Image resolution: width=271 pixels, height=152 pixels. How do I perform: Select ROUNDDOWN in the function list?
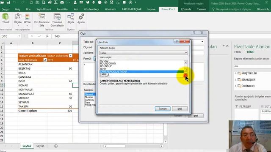(x=108, y=63)
